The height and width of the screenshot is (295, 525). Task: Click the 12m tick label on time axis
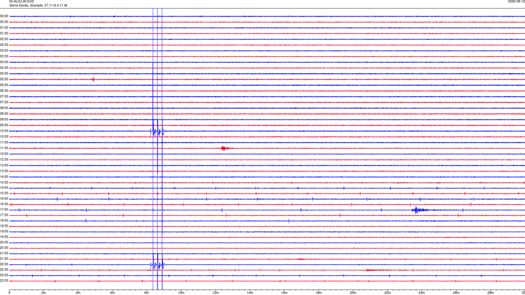pos(215,293)
